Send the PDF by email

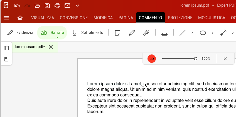point(67,6)
